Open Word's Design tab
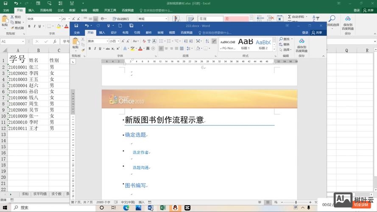Image resolution: width=377 pixels, height=212 pixels. click(114, 33)
